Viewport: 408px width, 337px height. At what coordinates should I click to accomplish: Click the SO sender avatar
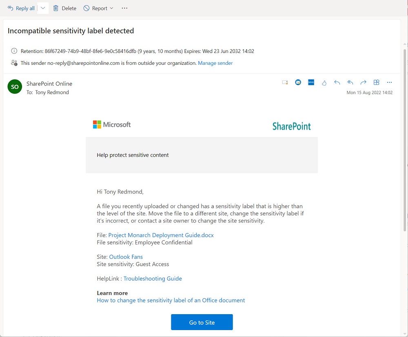(15, 87)
